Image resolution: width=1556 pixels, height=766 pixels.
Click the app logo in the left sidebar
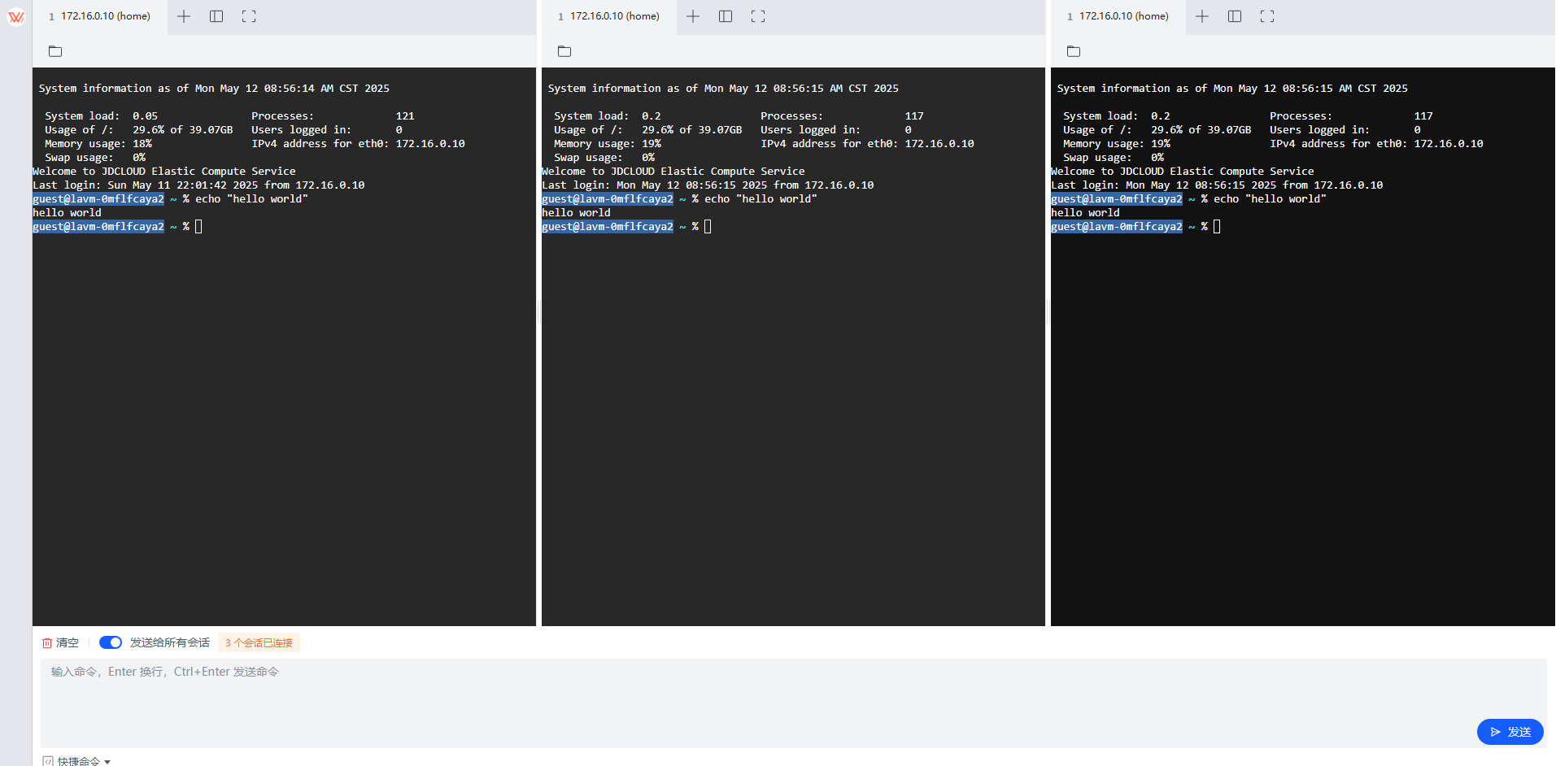pyautogui.click(x=16, y=16)
